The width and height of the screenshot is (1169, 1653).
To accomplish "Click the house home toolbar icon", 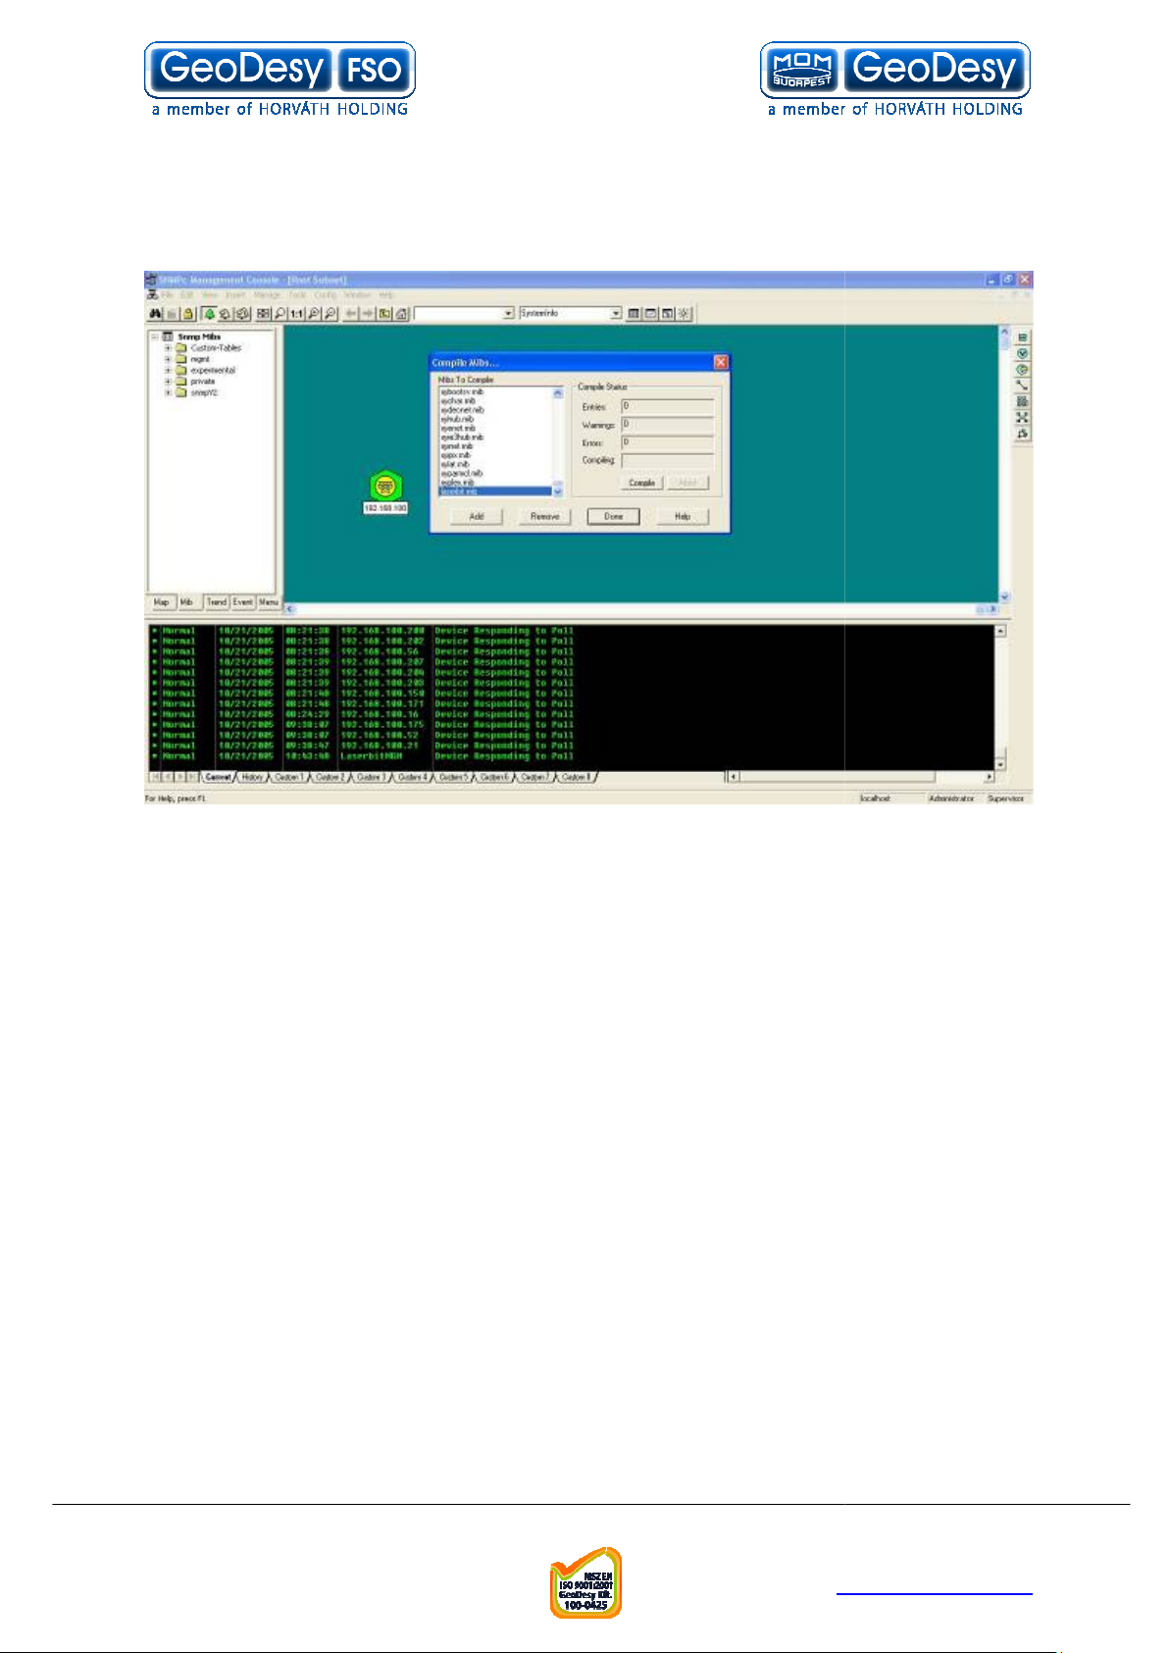I will pos(402,314).
